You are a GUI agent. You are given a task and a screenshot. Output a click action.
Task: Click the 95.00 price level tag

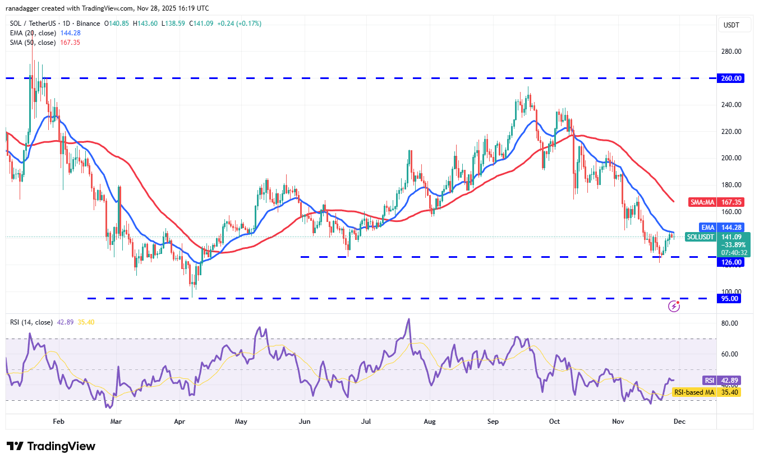pyautogui.click(x=729, y=298)
